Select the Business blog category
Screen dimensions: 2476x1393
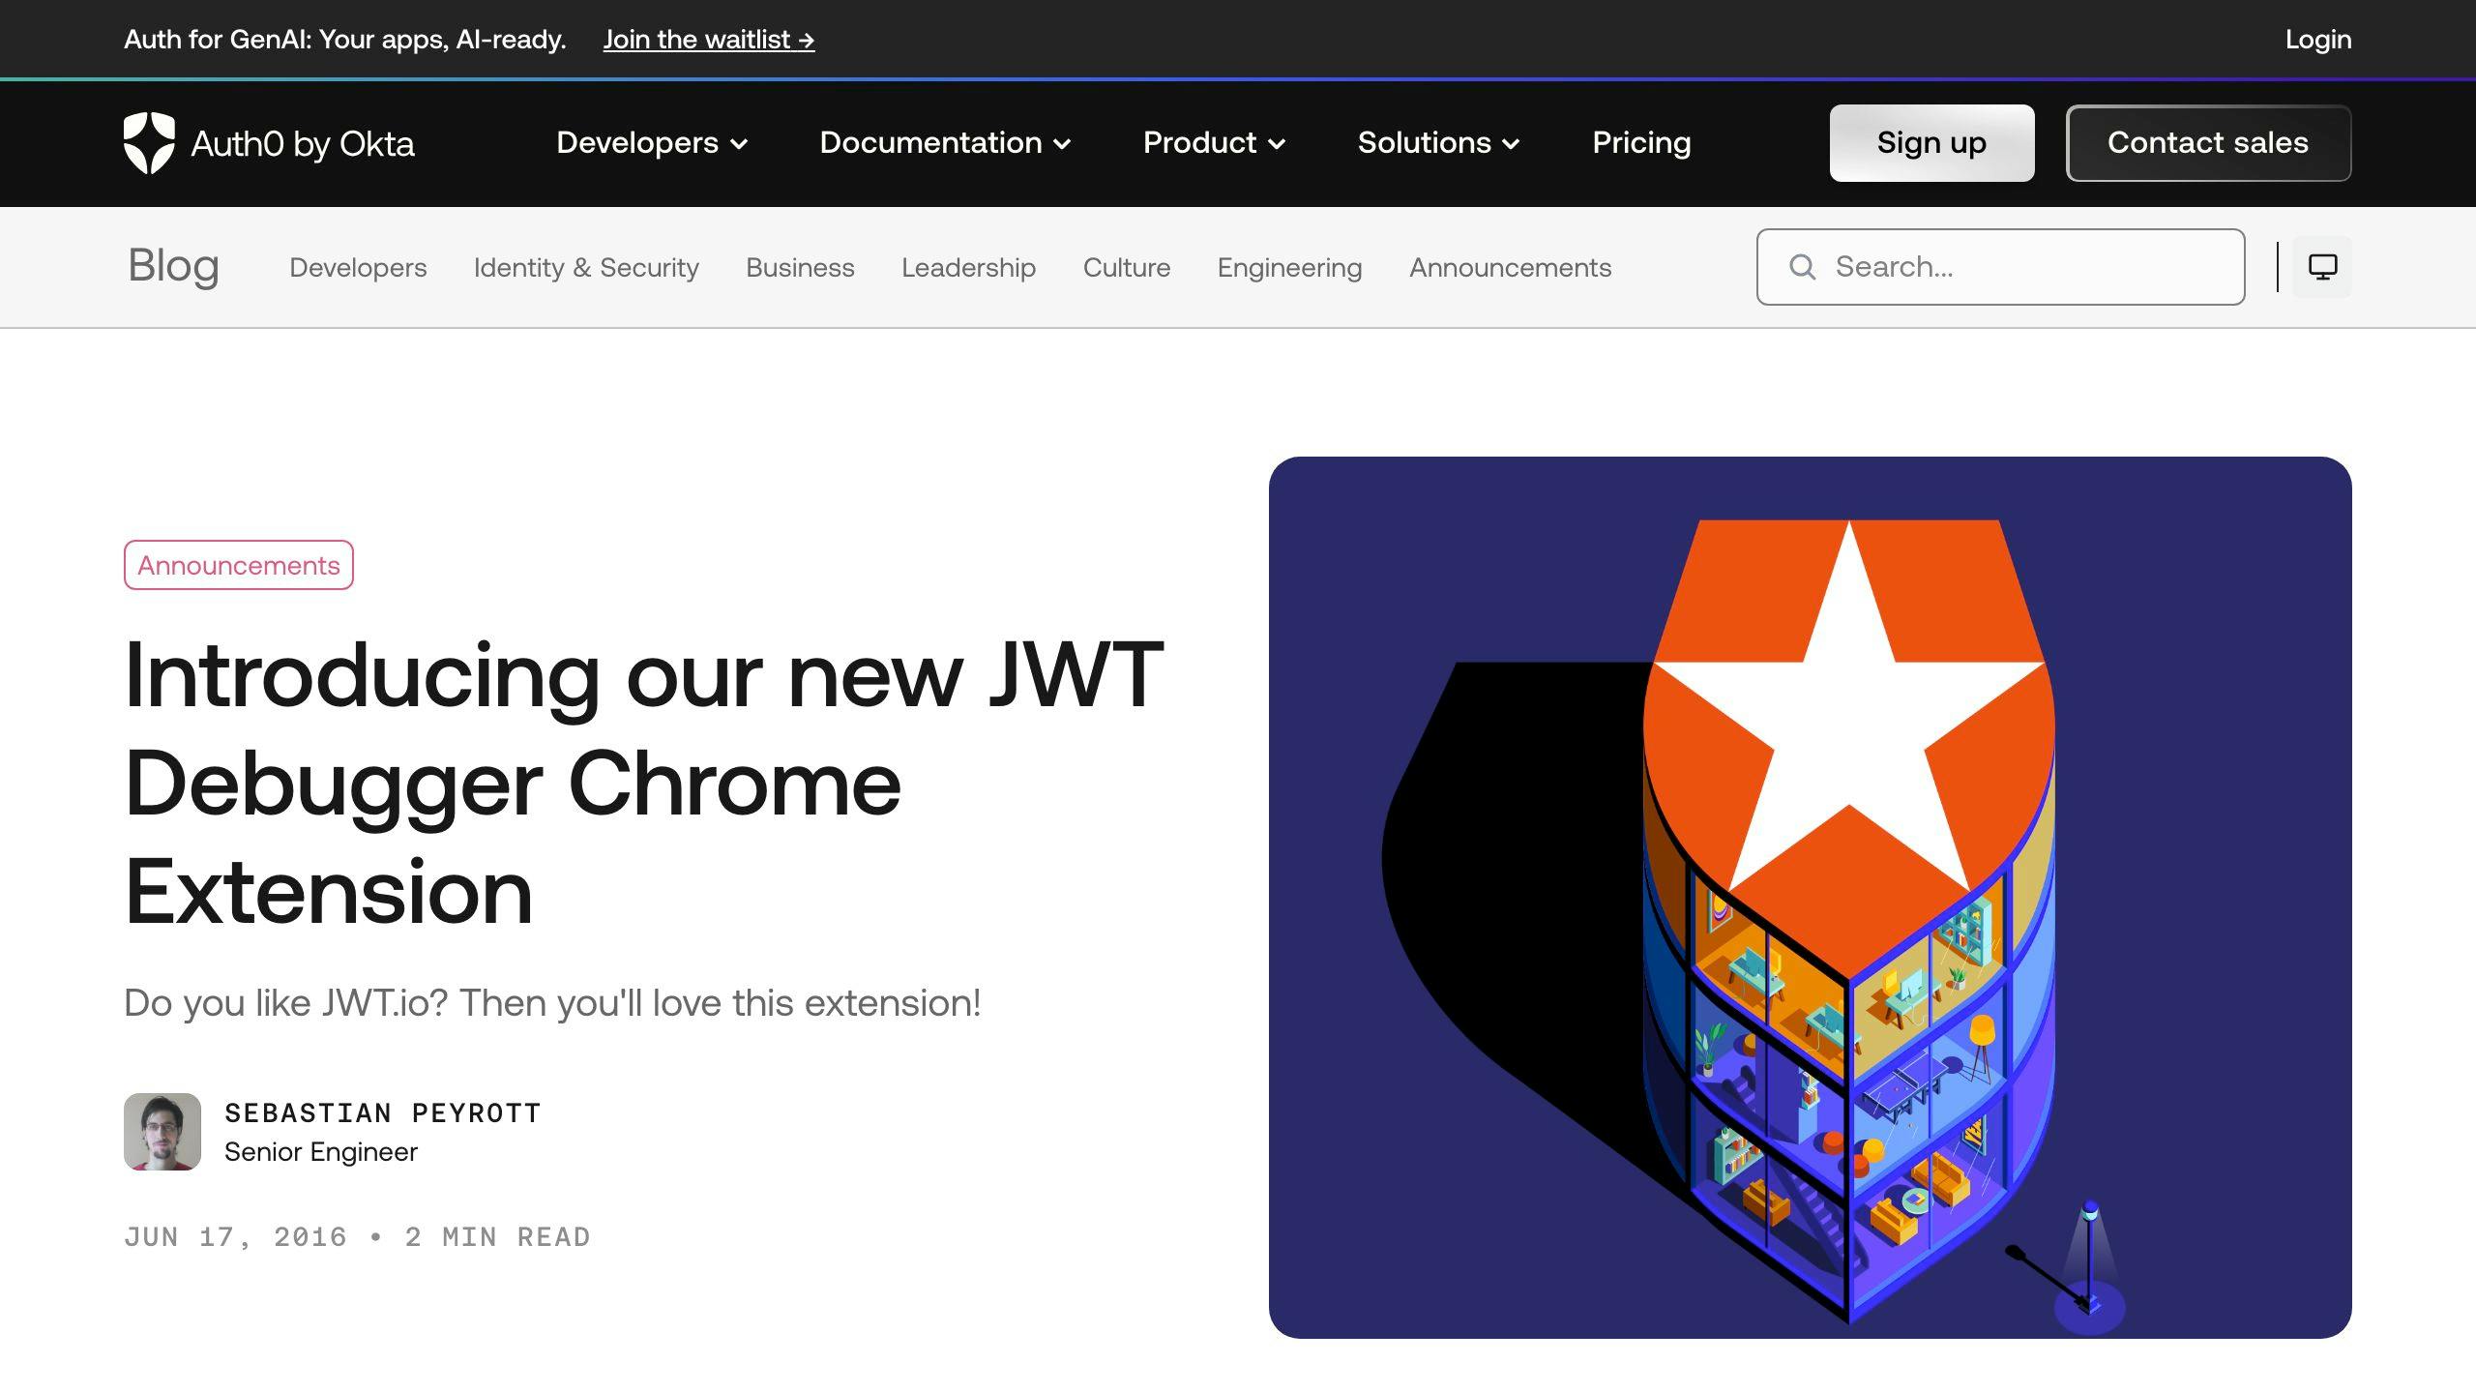800,268
